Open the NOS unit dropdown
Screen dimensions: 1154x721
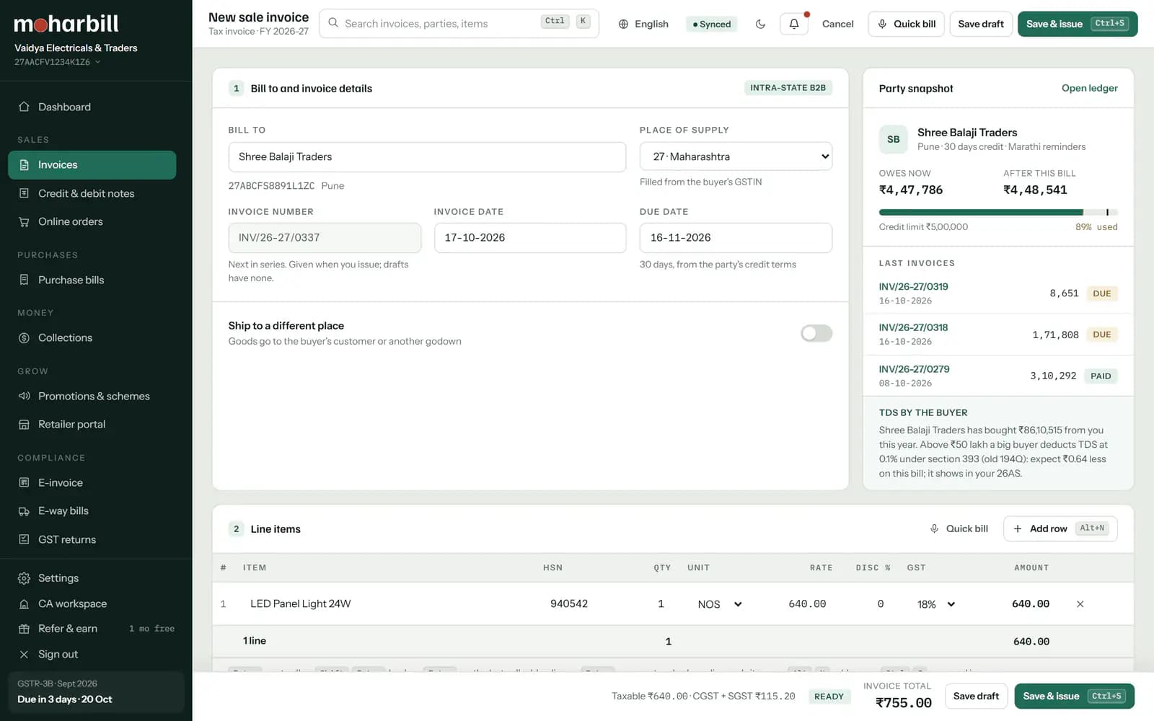719,604
